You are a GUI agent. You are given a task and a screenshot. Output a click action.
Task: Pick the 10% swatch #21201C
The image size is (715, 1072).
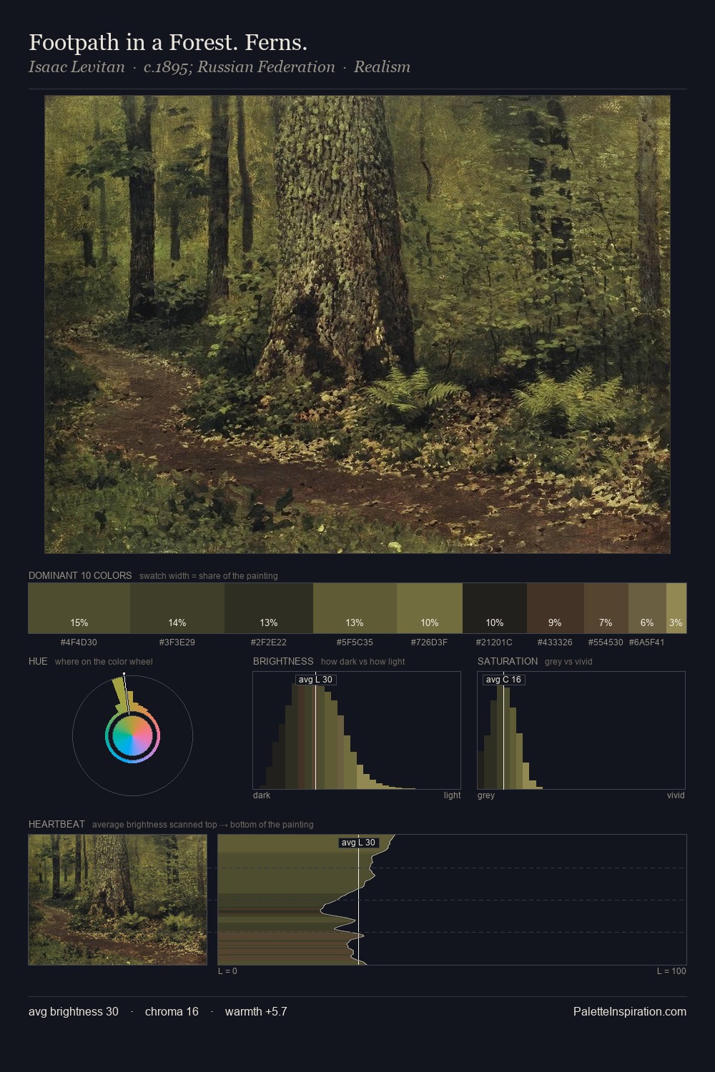[x=495, y=608]
